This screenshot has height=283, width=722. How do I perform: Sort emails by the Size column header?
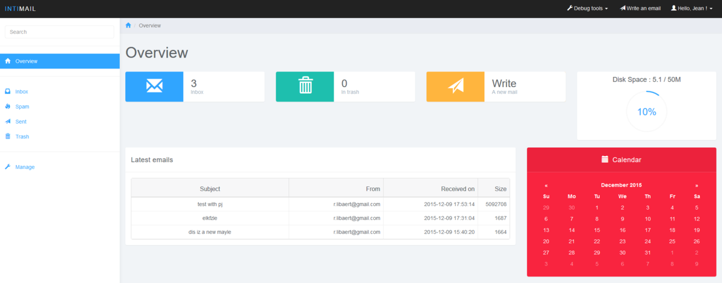500,189
